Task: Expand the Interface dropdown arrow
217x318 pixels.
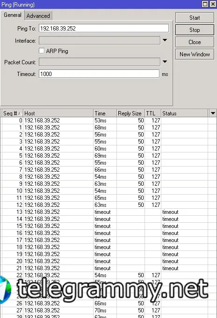Action: tap(165, 40)
